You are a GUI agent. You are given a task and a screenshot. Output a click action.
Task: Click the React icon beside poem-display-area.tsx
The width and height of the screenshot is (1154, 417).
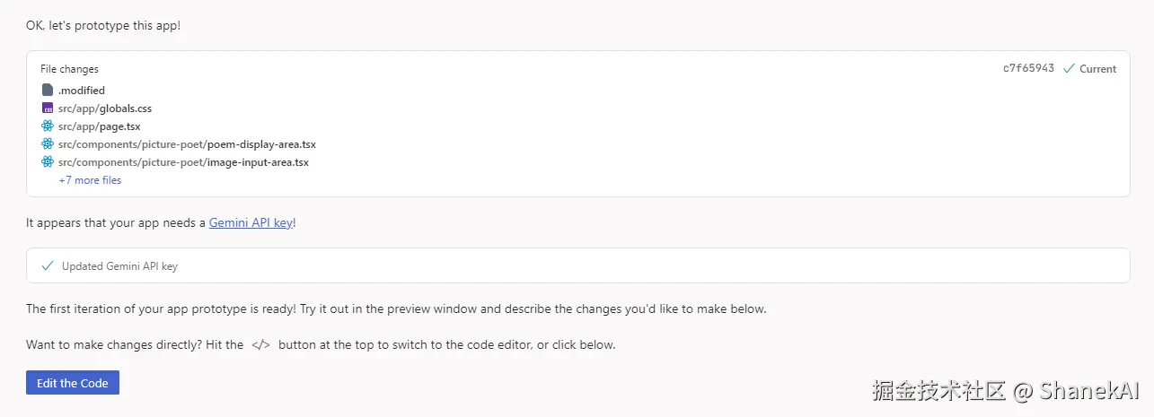tap(48, 143)
